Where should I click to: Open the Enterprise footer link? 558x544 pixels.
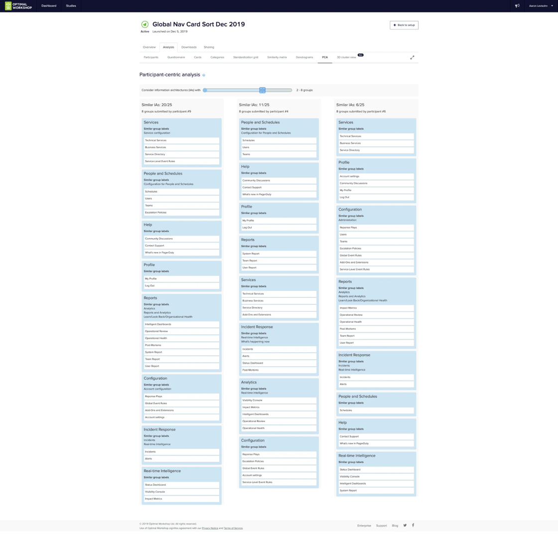point(364,526)
